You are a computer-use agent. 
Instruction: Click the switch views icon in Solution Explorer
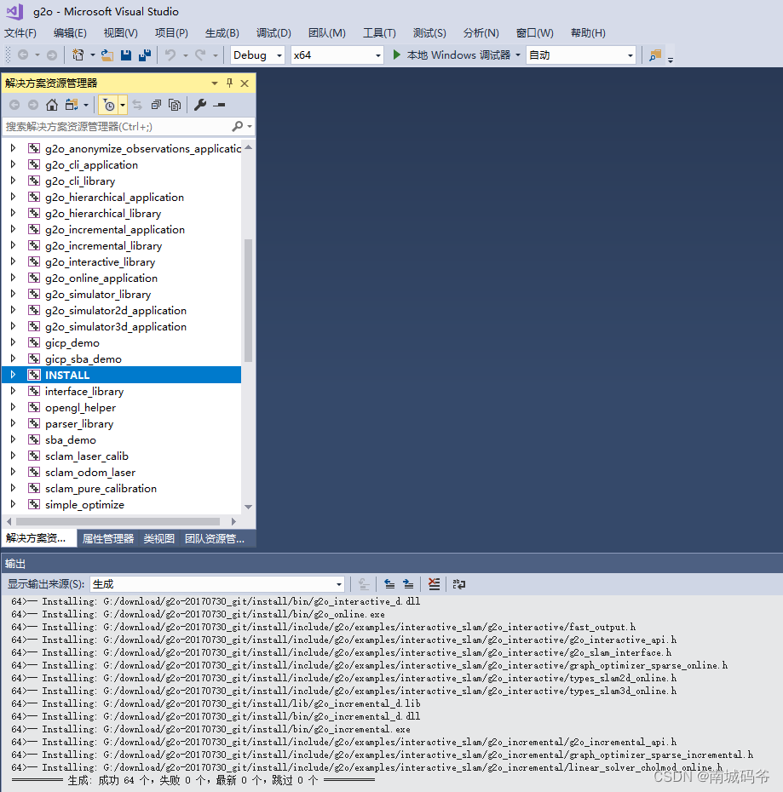[x=72, y=105]
